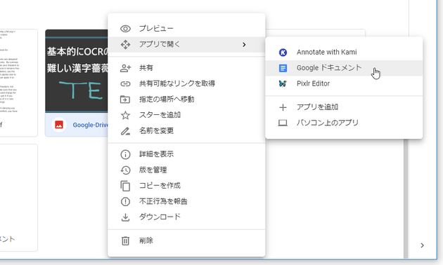This screenshot has width=443, height=265.
Task: Click the chevron at bottom right corner
Action: click(422, 245)
